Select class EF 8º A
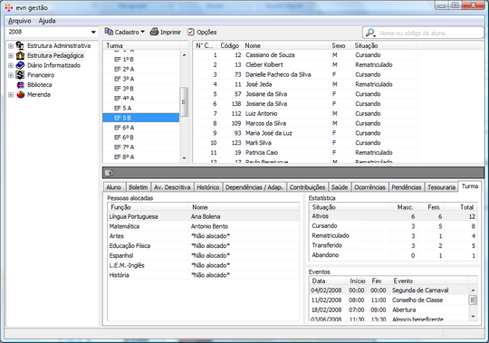This screenshot has width=489, height=343. [x=141, y=157]
